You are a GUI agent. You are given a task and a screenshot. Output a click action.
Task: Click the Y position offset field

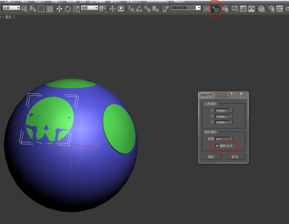[222, 116]
